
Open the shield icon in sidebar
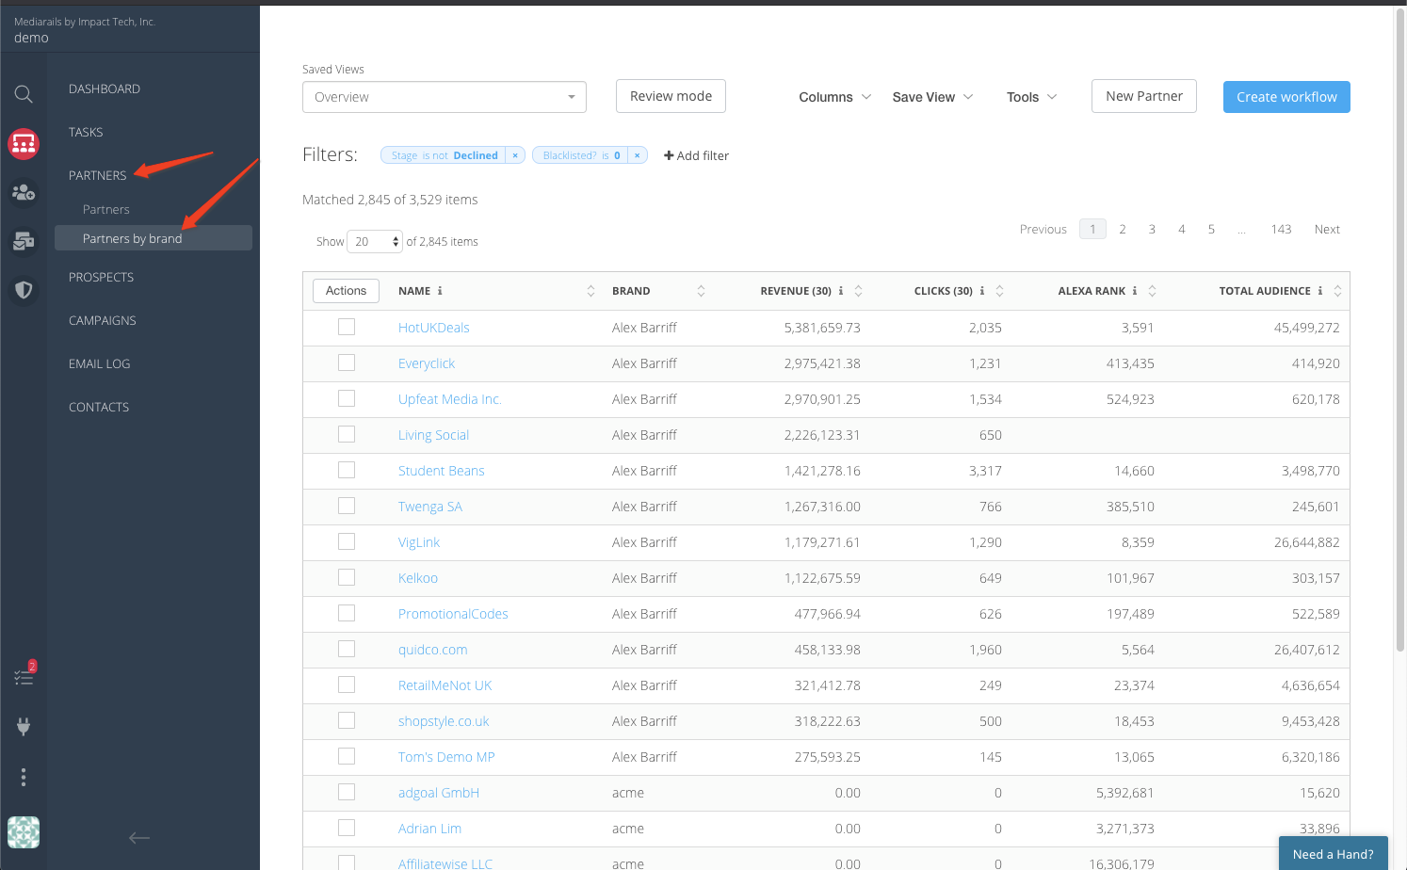[24, 290]
